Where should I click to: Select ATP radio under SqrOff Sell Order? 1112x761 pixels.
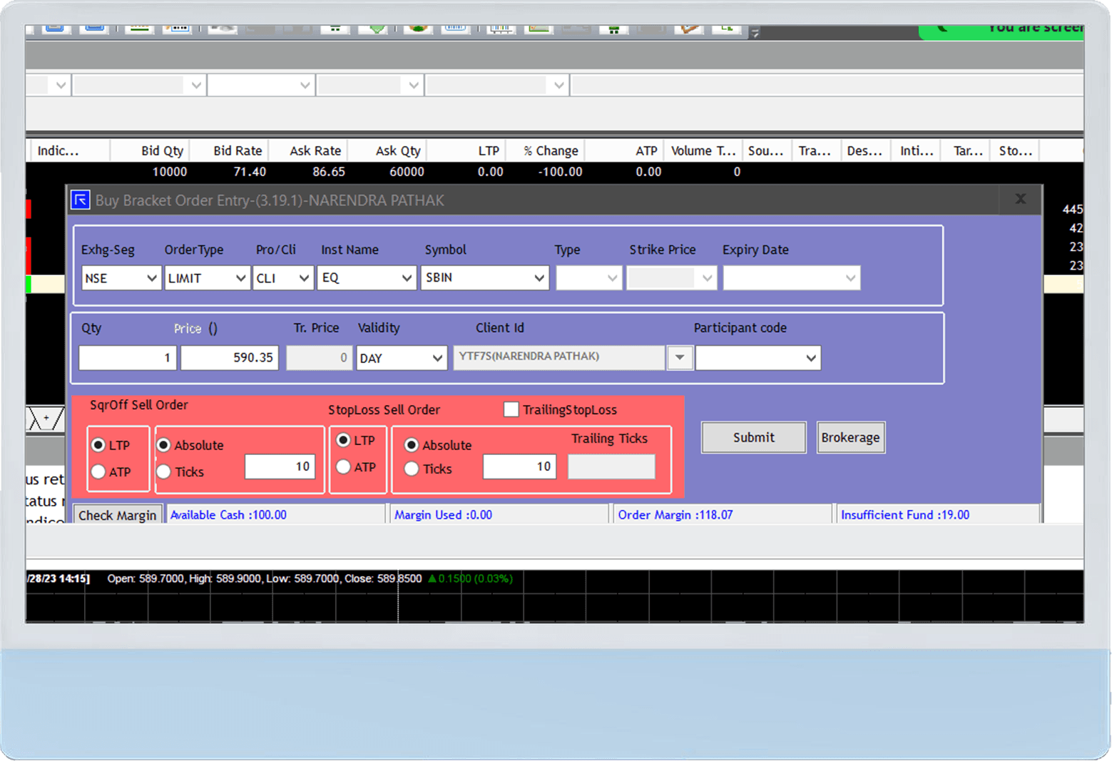(x=99, y=471)
